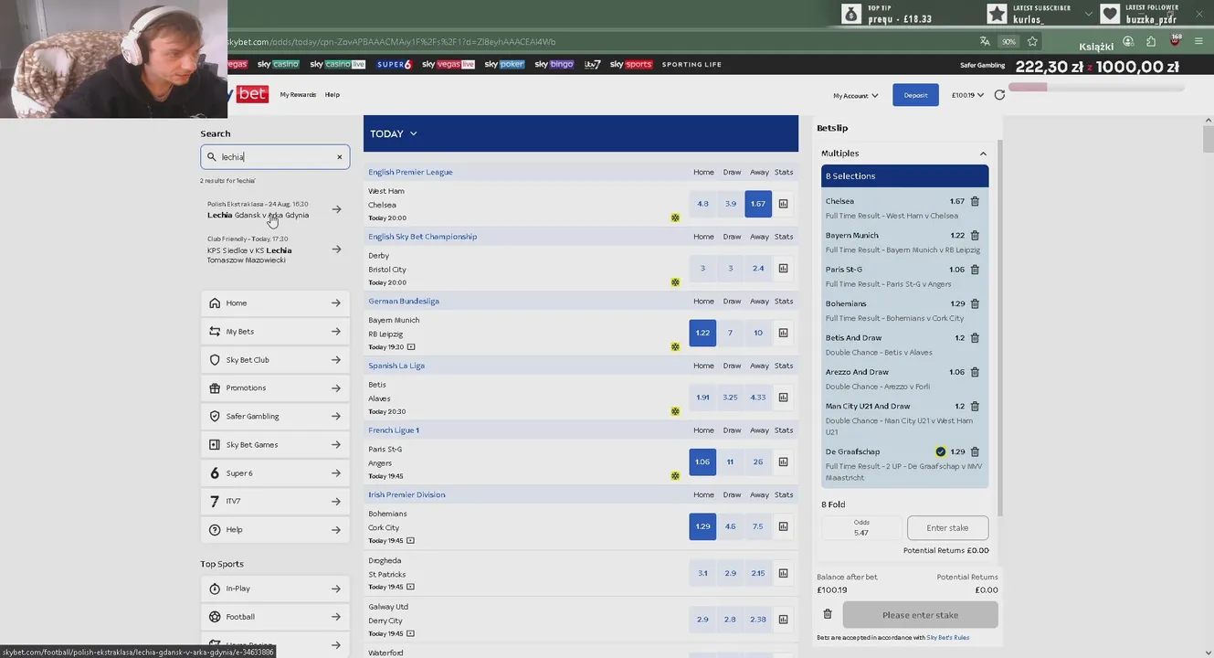The height and width of the screenshot is (658, 1214).
Task: Refresh account balance icon
Action: pos(999,95)
